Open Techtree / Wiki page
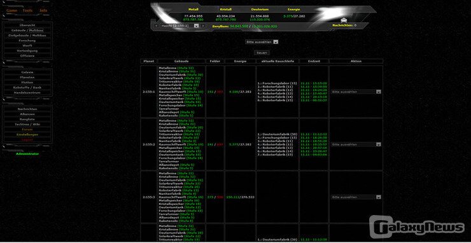This screenshot has height=243, width=471. (27, 124)
